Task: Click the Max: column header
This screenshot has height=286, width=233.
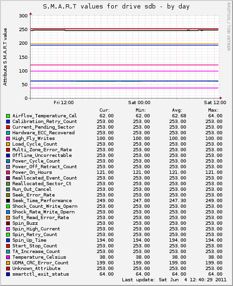Action: (213, 110)
